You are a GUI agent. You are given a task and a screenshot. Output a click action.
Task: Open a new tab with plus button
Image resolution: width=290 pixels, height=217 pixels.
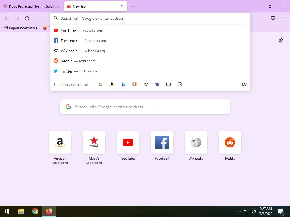pyautogui.click(x=133, y=6)
